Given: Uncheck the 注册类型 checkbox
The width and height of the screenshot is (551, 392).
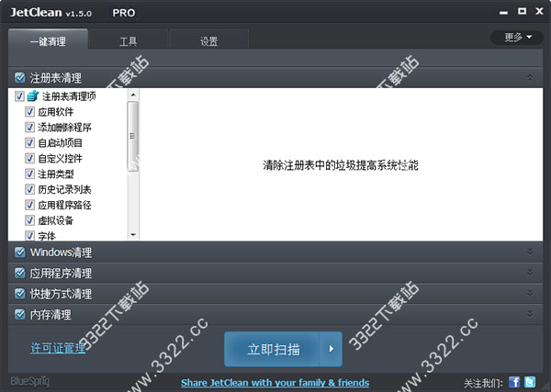Looking at the screenshot, I should coord(30,174).
